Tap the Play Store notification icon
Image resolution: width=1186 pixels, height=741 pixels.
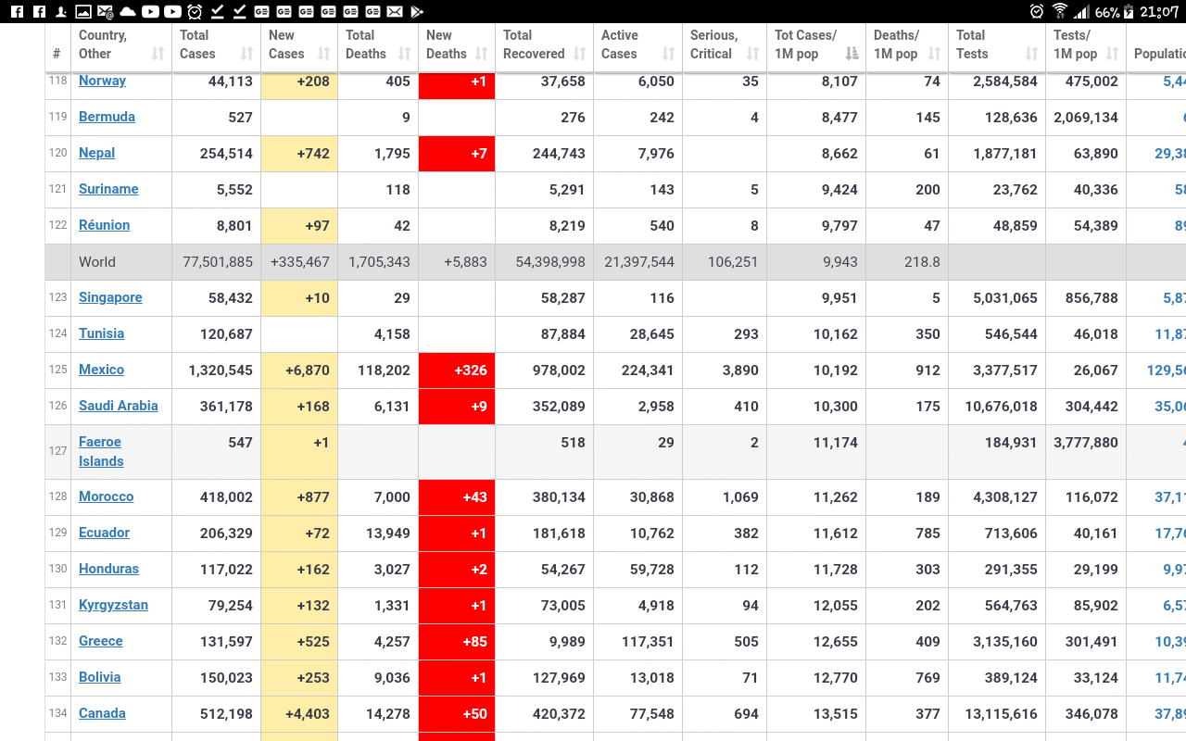[x=417, y=12]
